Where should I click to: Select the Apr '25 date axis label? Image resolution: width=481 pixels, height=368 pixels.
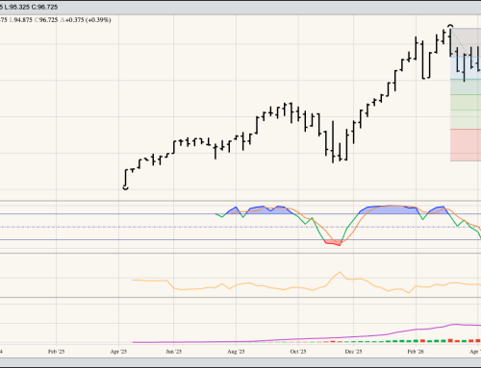[x=118, y=352]
